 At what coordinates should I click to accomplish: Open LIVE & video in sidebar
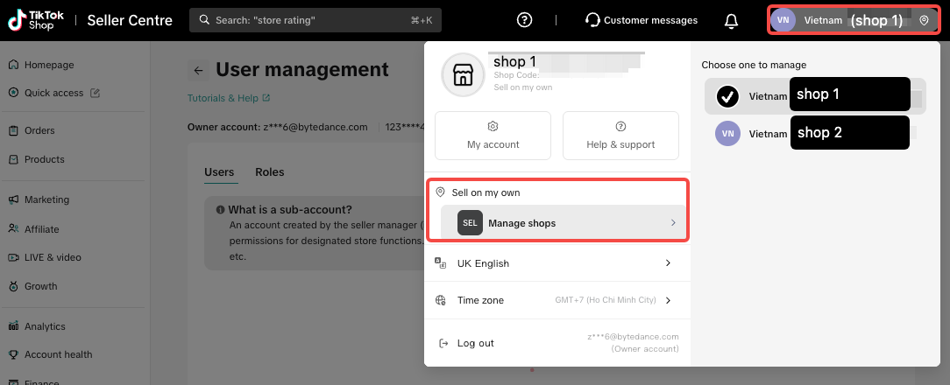click(x=53, y=257)
